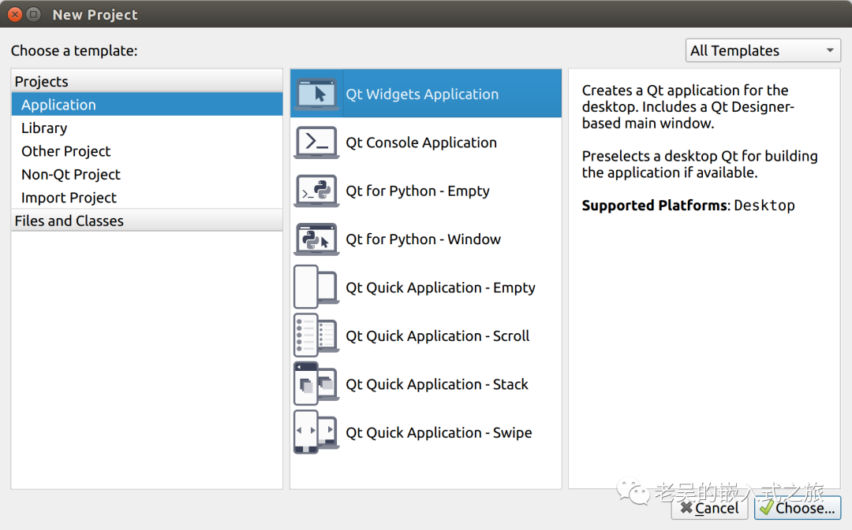Click the Cancel button
The width and height of the screenshot is (852, 530).
(x=709, y=508)
